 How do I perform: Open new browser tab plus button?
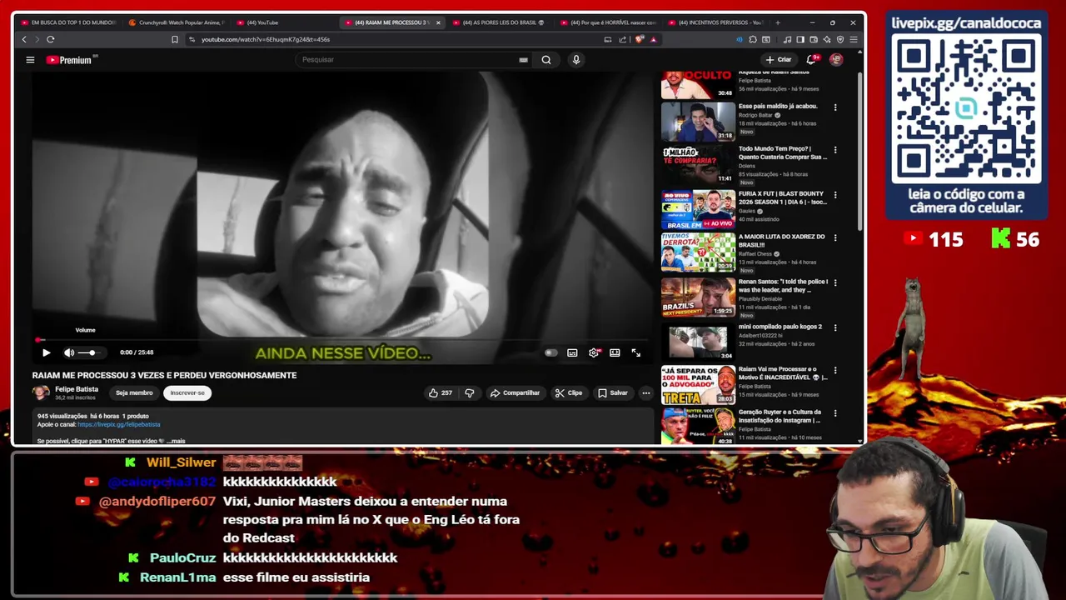(x=778, y=22)
